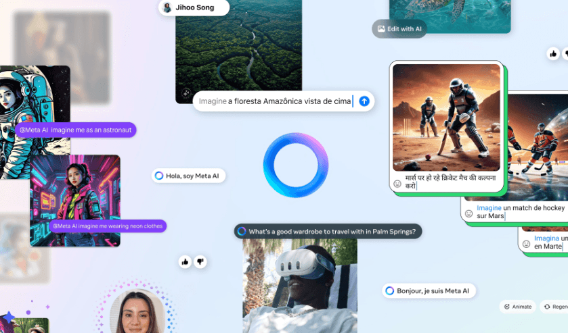Click the man wearing VR headset photo
Image resolution: width=568 pixels, height=333 pixels.
tap(300, 286)
